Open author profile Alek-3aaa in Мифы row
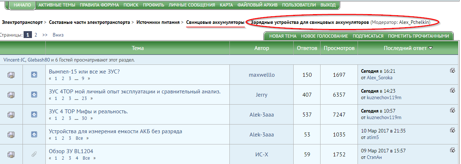 coord(261,115)
